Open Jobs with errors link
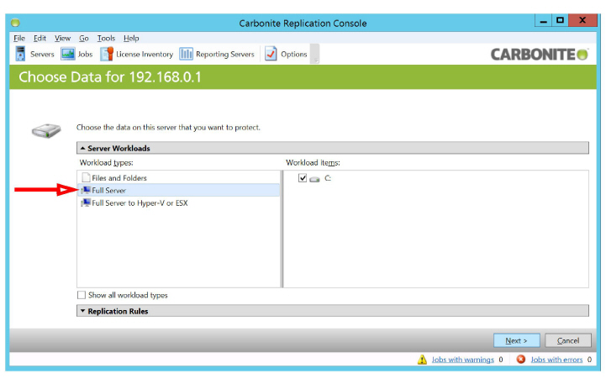This screenshot has width=606, height=384. [556, 360]
